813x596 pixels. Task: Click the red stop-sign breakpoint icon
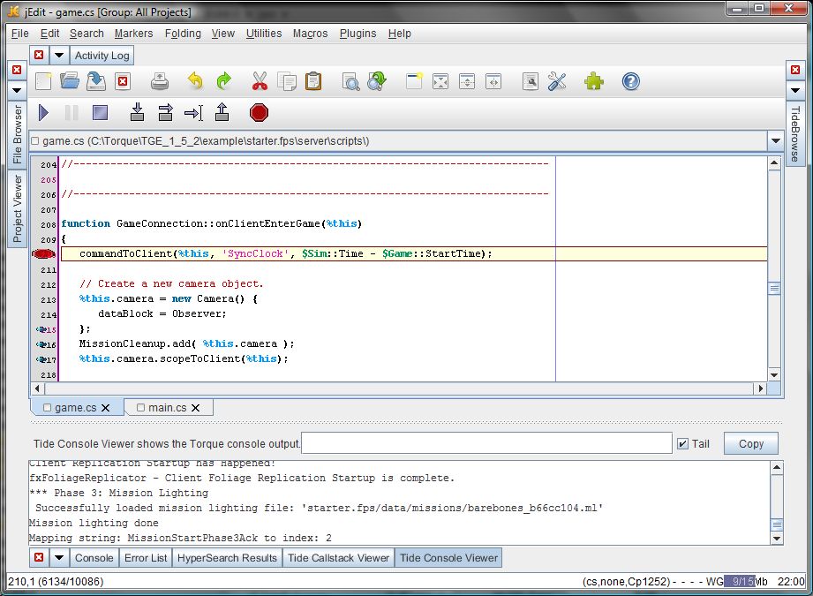[259, 113]
